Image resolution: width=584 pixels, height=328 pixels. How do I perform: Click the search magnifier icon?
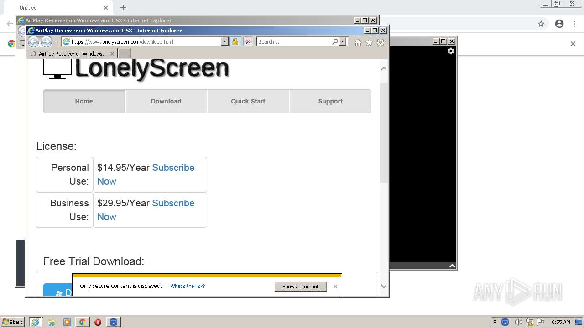point(335,41)
